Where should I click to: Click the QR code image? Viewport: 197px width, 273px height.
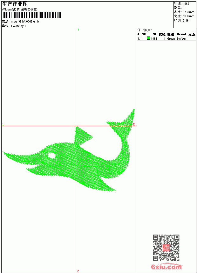[x=166, y=248]
